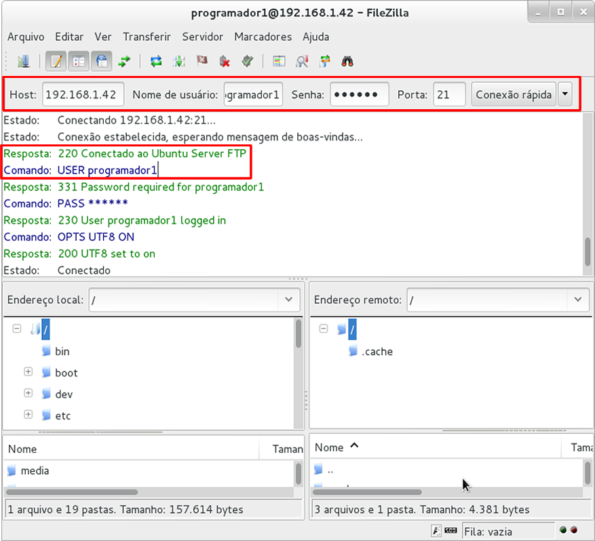Toggle directory comparison icon
Viewport: 595px width, 541px height.
pyautogui.click(x=302, y=61)
